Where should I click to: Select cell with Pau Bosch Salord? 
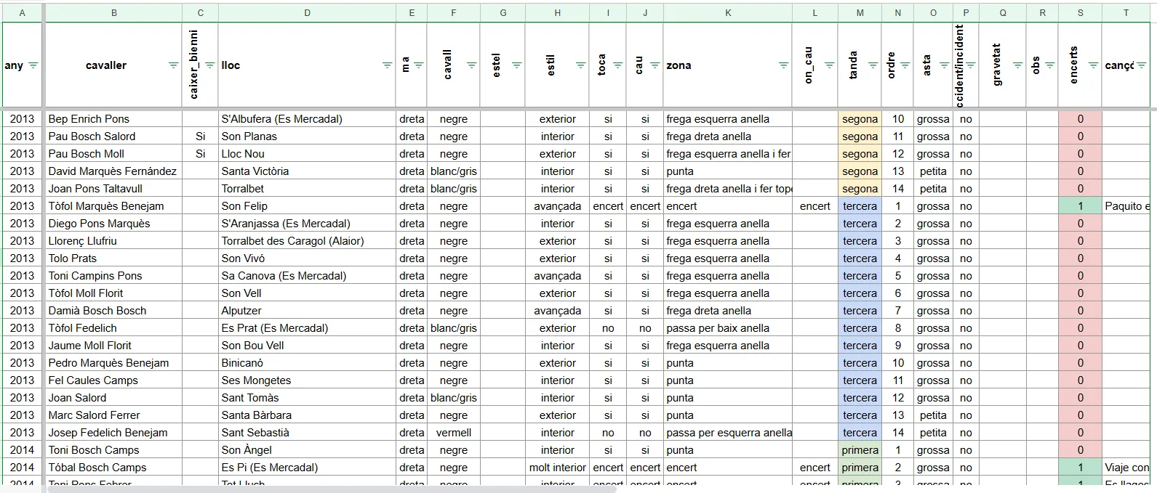[113, 137]
